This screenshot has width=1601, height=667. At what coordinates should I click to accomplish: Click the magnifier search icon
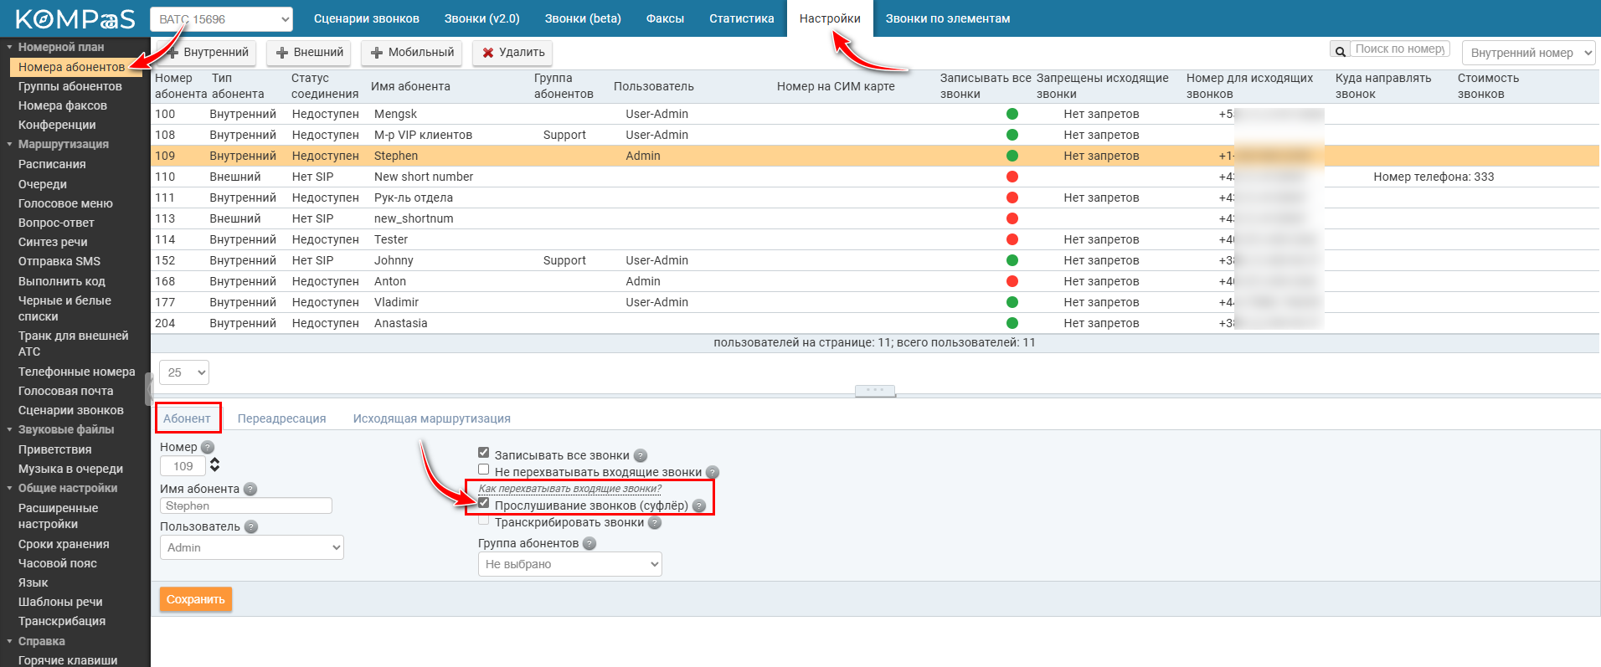coord(1340,51)
